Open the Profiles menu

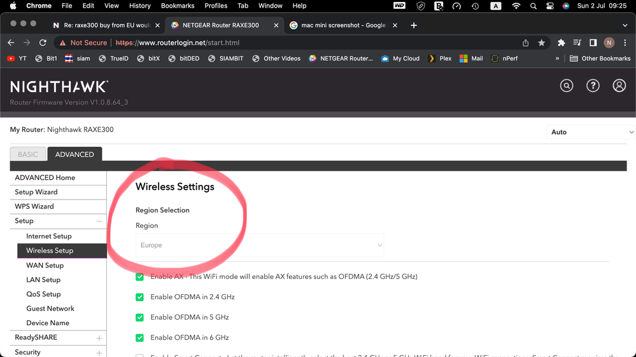216,6
